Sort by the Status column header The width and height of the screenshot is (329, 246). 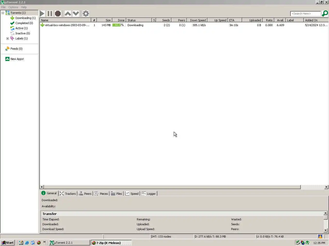[x=139, y=20]
